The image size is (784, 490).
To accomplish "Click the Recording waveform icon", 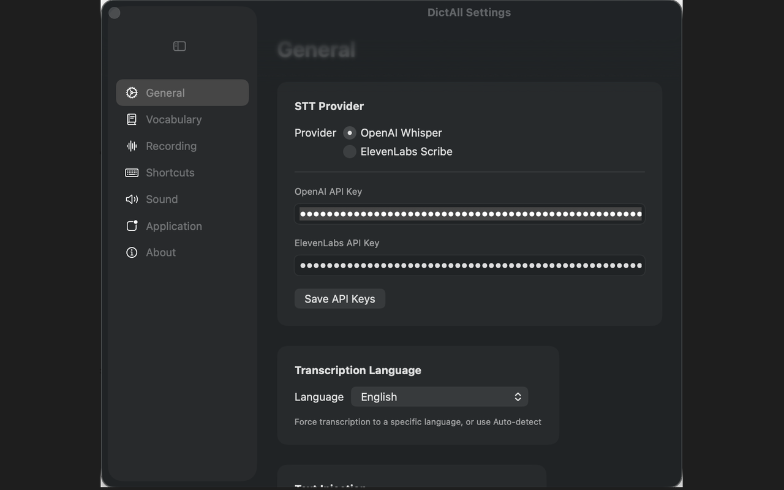I will 132,146.
